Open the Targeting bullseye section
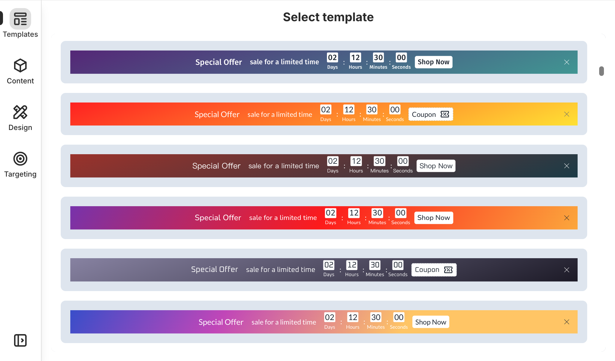 [20, 159]
